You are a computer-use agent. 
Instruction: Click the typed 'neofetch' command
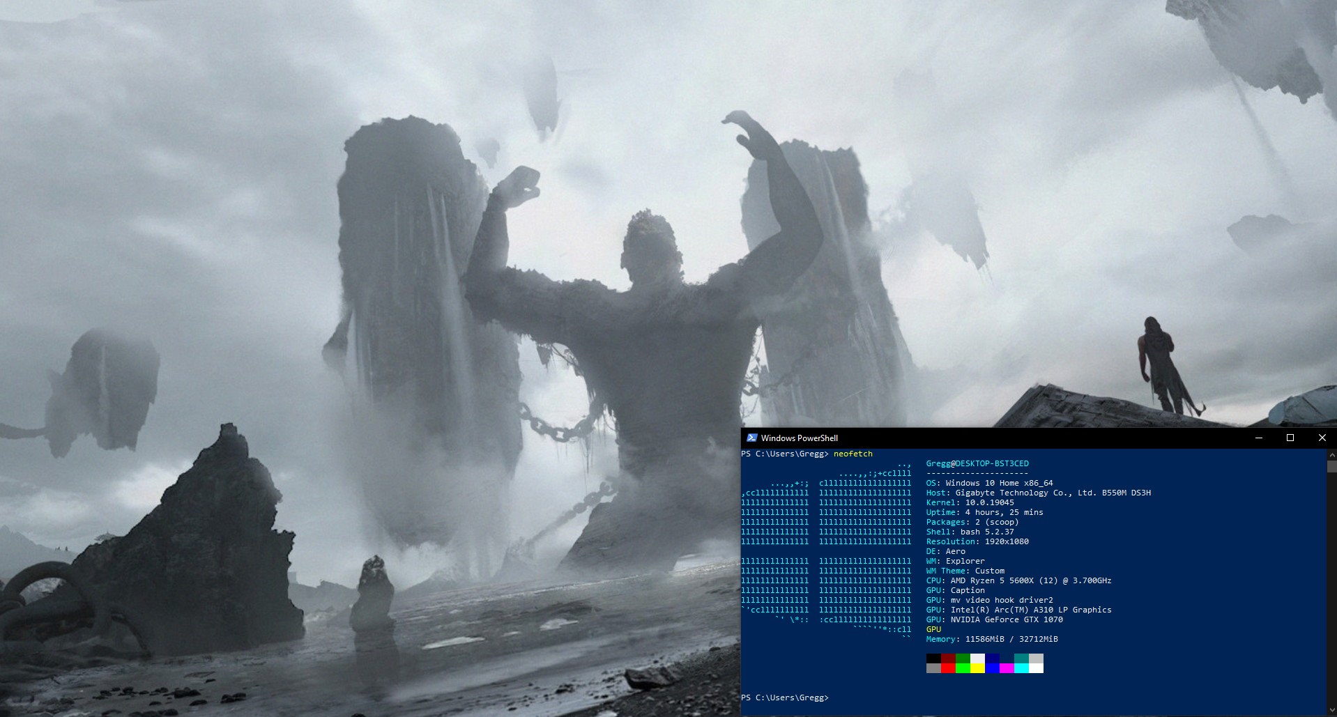853,454
